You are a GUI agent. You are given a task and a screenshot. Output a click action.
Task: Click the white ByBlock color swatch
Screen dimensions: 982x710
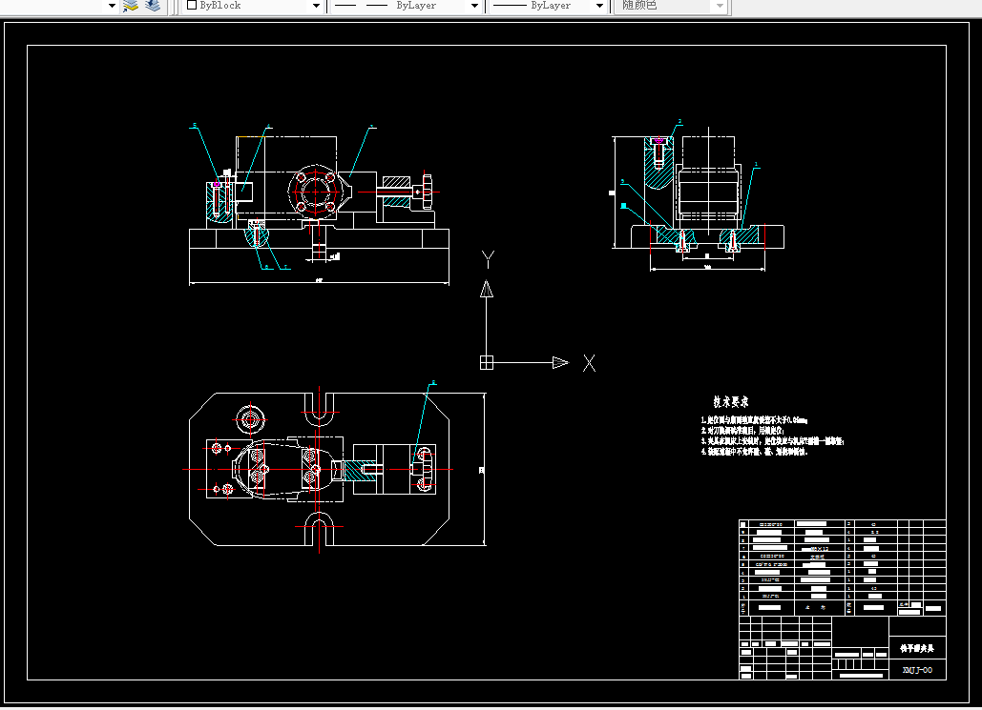pyautogui.click(x=192, y=5)
